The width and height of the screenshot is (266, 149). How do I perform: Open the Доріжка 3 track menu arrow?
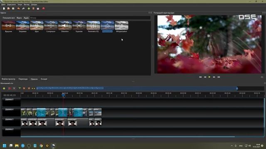pyautogui.click(x=4, y=119)
